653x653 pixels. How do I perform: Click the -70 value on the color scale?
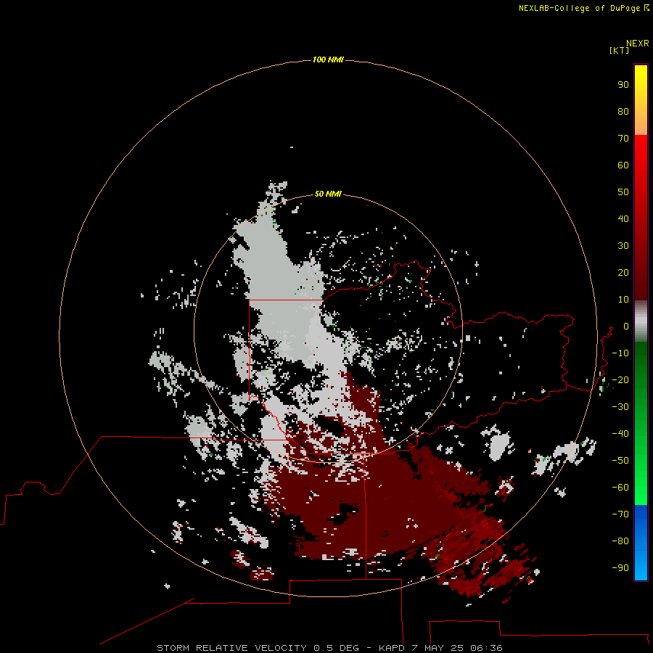(620, 514)
